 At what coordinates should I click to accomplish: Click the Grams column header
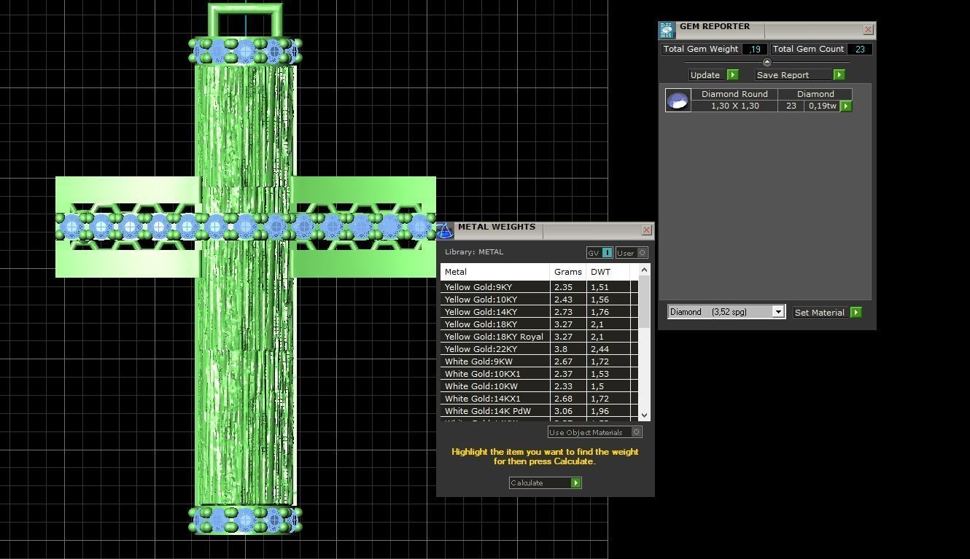pyautogui.click(x=568, y=272)
